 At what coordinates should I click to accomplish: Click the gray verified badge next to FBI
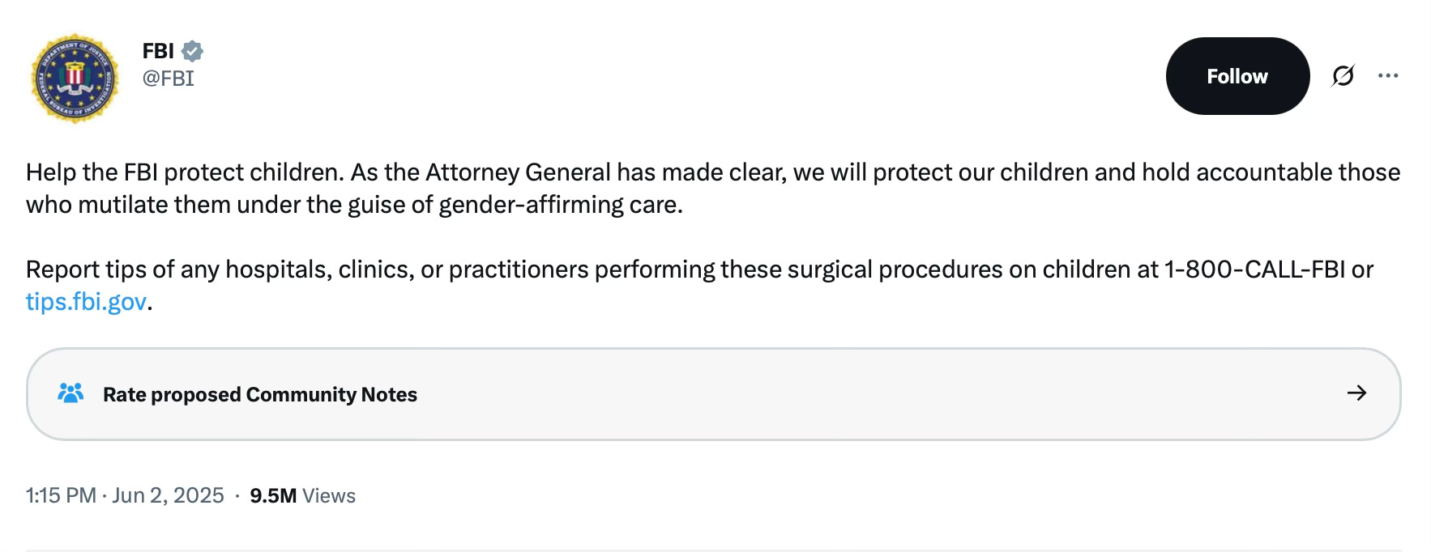tap(192, 51)
